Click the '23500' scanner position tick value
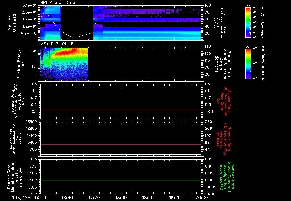The image size is (291, 201). pyautogui.click(x=31, y=122)
